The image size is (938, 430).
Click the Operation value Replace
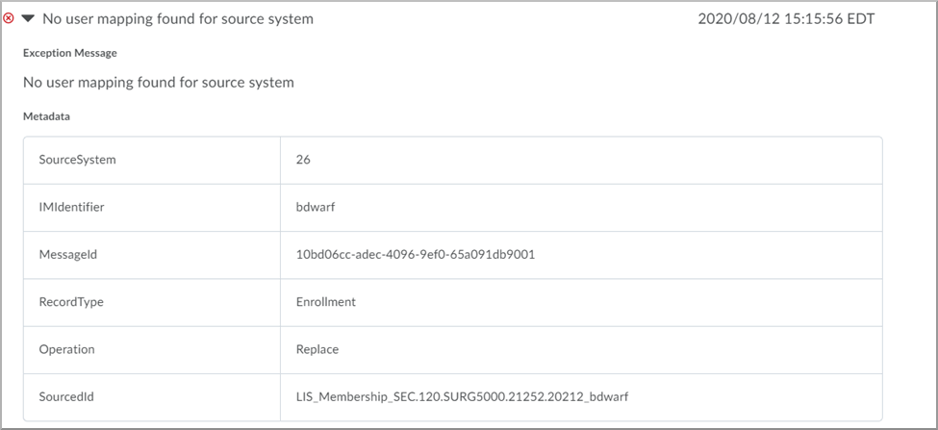click(x=317, y=349)
